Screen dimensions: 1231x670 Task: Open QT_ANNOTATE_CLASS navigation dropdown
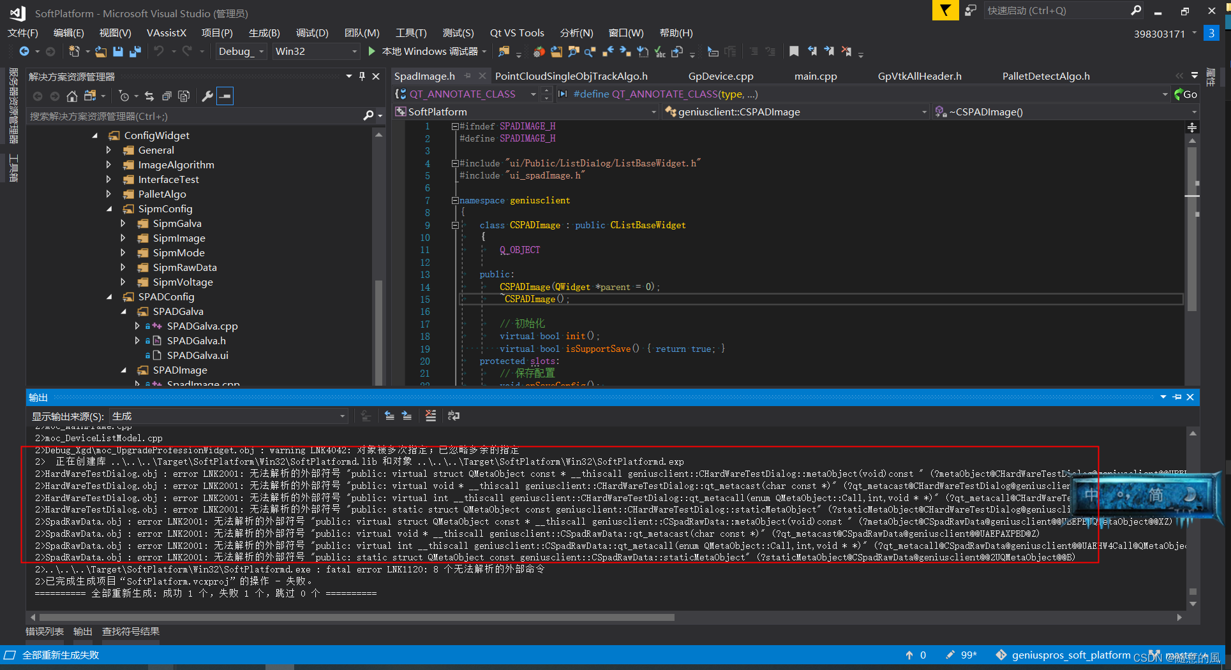[x=466, y=94]
